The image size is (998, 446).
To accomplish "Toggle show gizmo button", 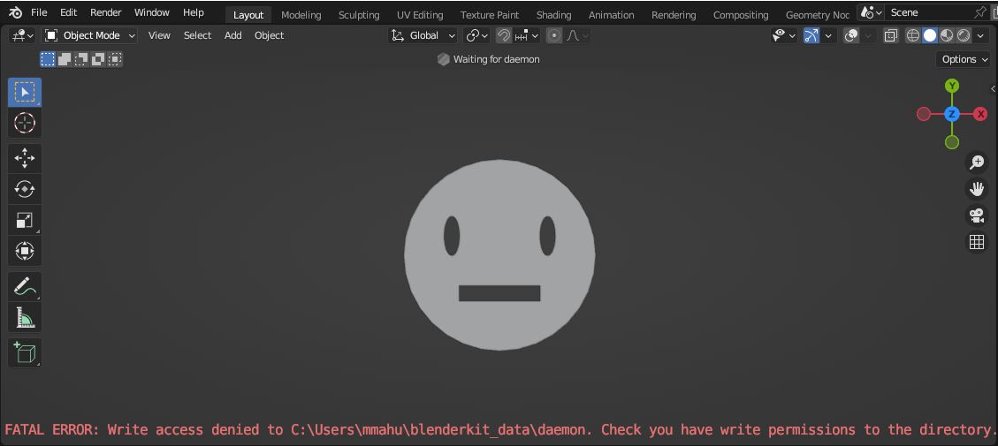I will [x=811, y=35].
